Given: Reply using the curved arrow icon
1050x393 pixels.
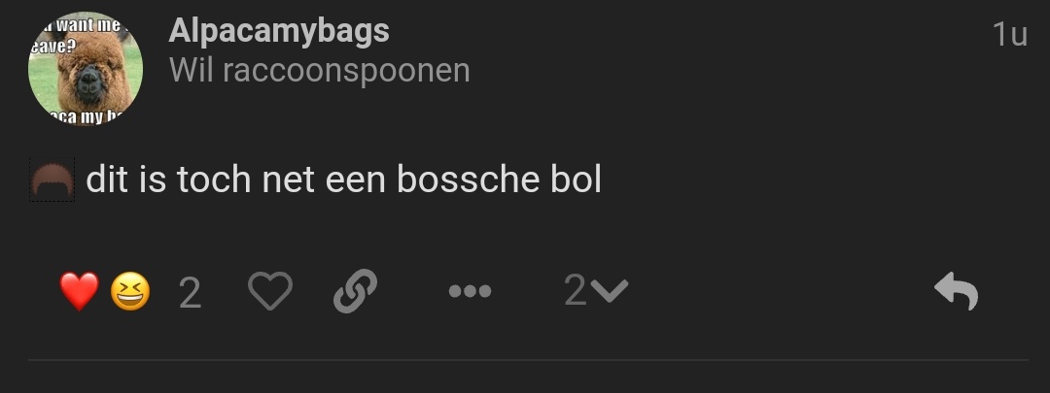Looking at the screenshot, I should (x=957, y=291).
